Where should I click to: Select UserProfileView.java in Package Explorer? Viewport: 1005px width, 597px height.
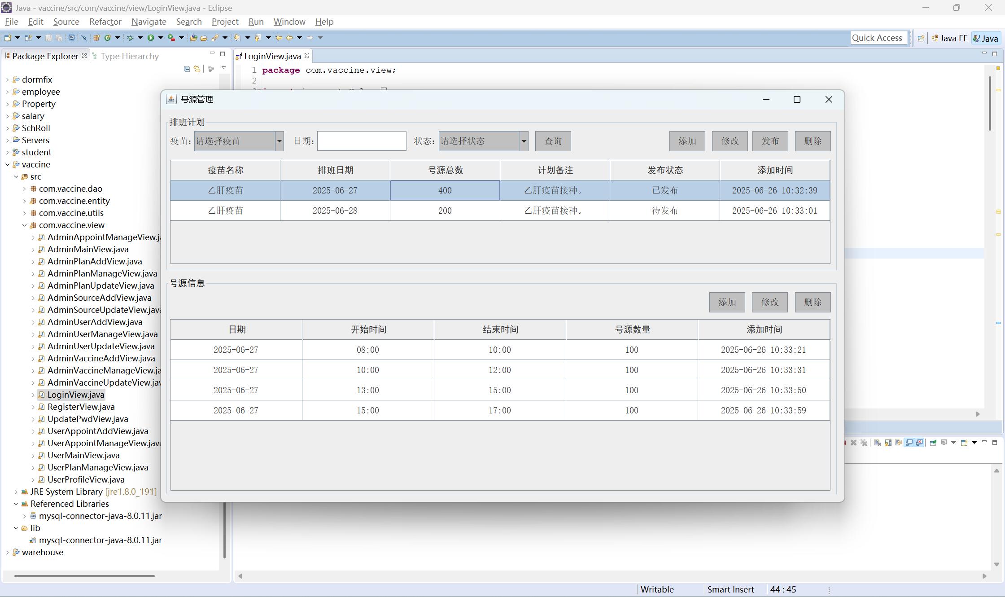click(x=86, y=479)
